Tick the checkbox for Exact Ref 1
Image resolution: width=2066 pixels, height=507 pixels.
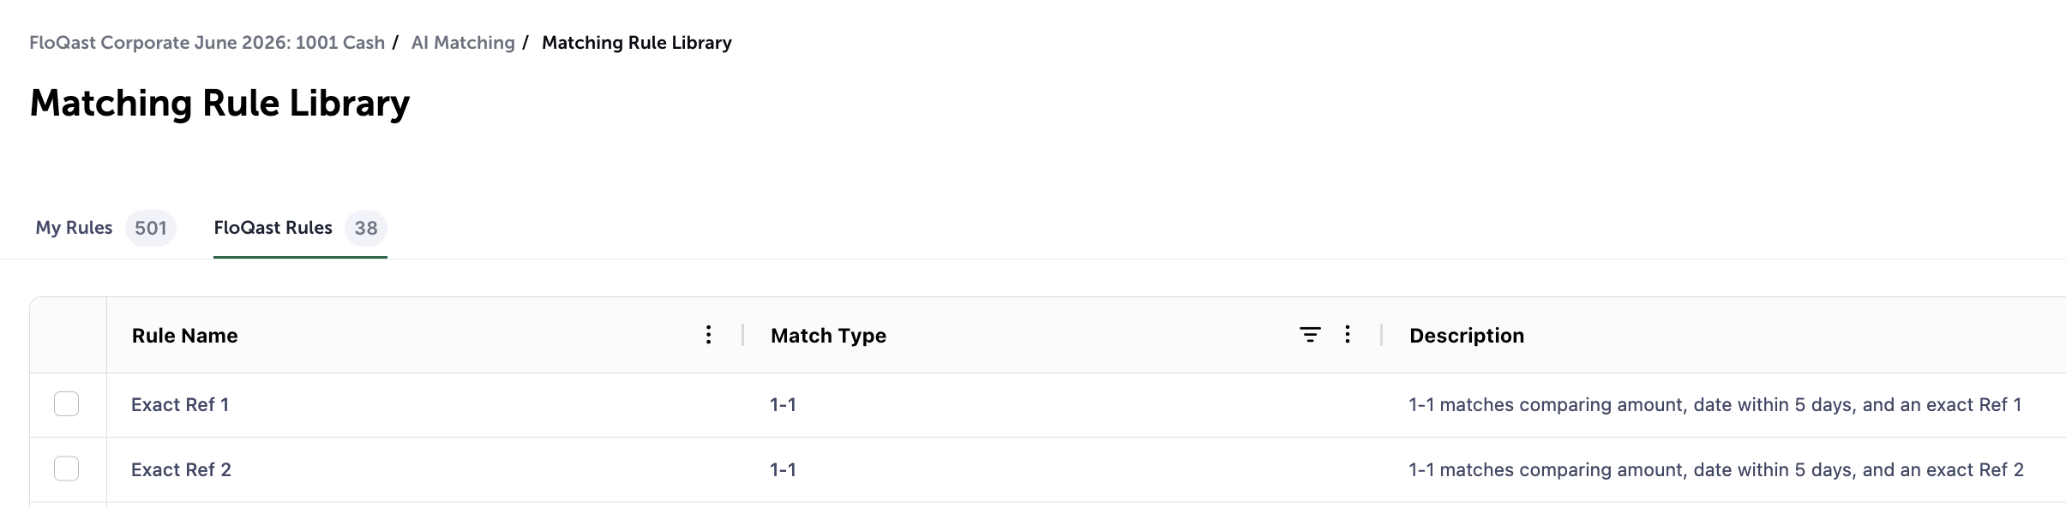[x=67, y=403]
